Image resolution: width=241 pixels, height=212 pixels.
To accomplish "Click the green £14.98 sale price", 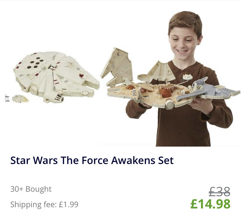I will coord(210,204).
